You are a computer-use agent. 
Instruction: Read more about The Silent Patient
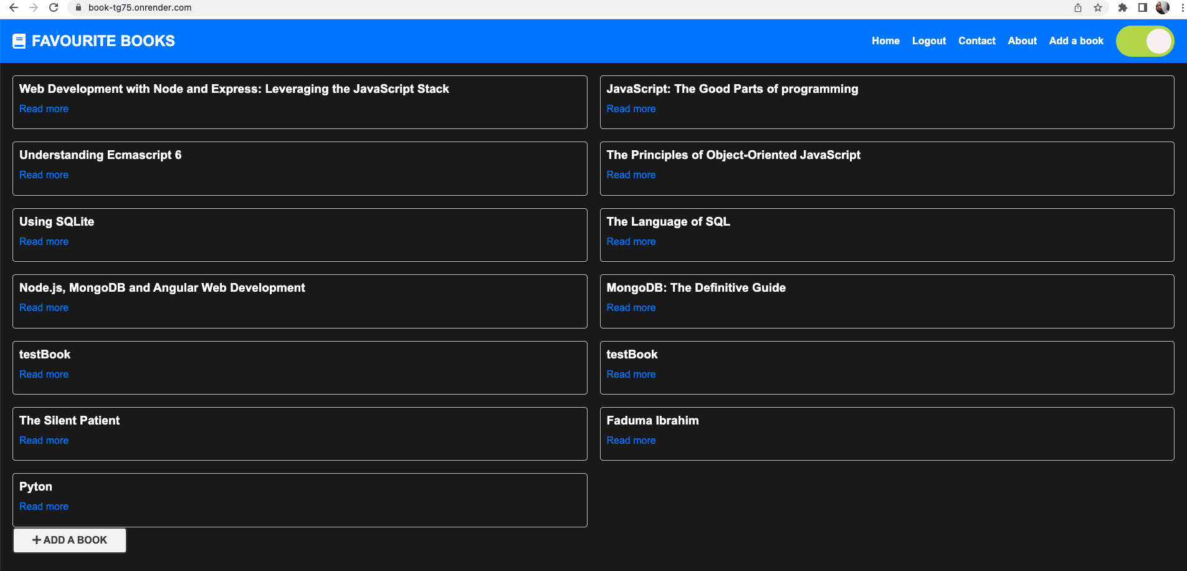click(44, 440)
